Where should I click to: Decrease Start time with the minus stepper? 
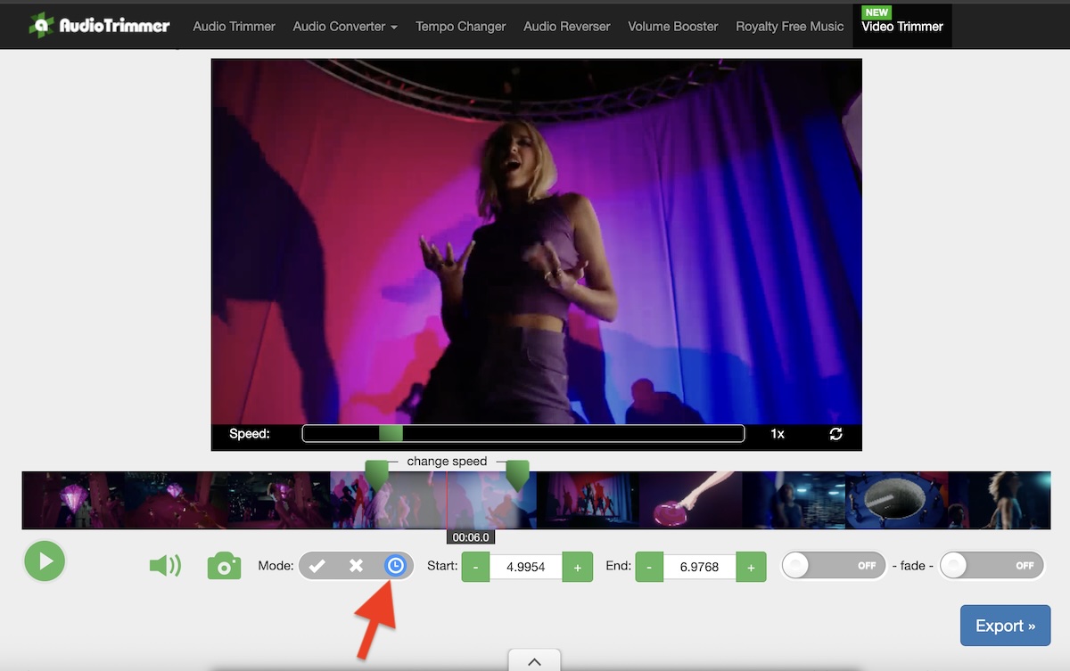coord(475,566)
